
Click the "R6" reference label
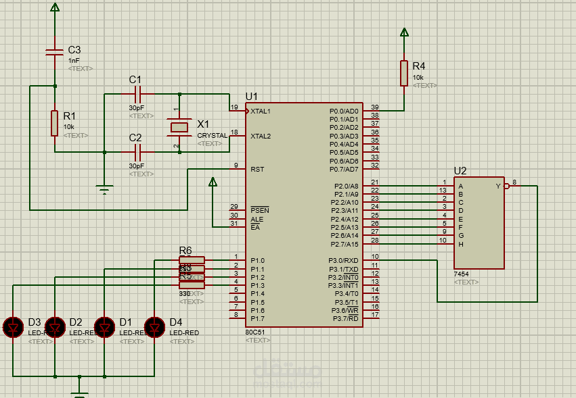185,251
